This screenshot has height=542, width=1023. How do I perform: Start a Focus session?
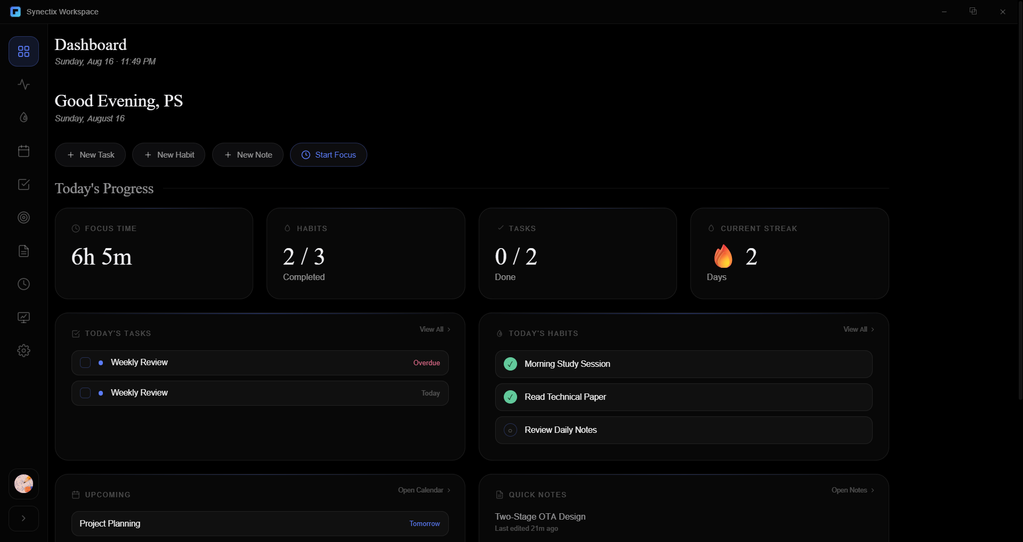[328, 155]
